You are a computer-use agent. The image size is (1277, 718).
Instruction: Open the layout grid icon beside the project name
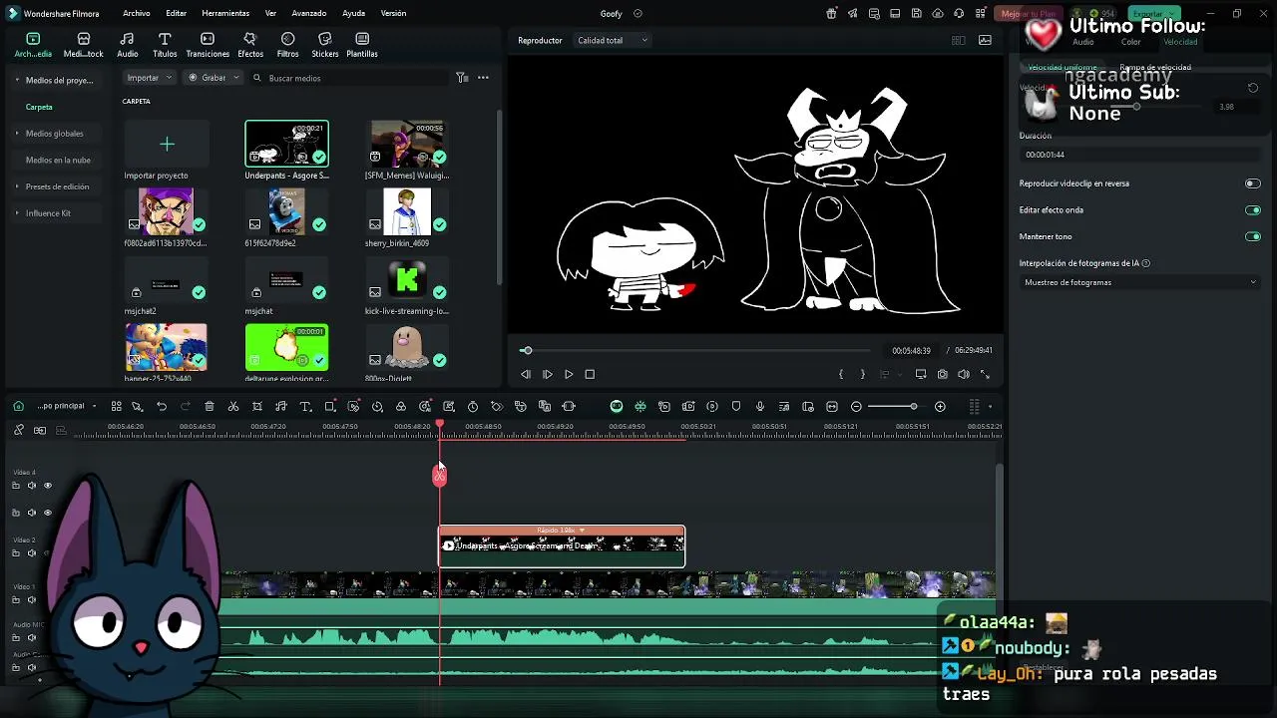tap(117, 407)
